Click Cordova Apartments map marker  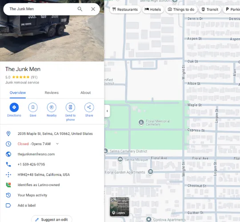coord(148,219)
